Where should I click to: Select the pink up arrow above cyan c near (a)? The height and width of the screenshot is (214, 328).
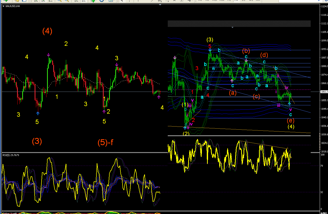pyautogui.click(x=232, y=81)
